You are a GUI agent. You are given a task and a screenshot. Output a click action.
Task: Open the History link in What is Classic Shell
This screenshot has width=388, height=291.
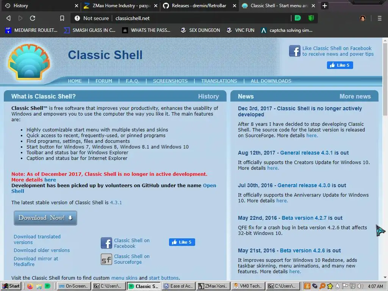tap(208, 96)
